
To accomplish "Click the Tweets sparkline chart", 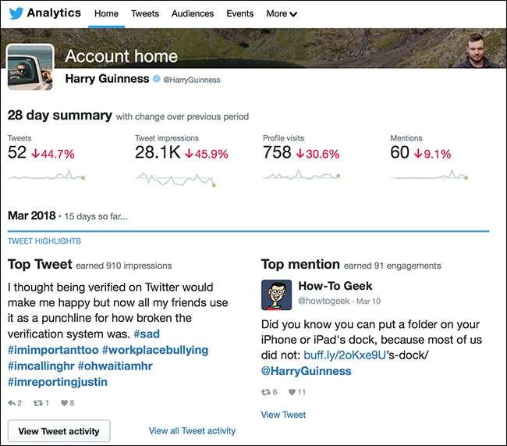I will tap(46, 175).
